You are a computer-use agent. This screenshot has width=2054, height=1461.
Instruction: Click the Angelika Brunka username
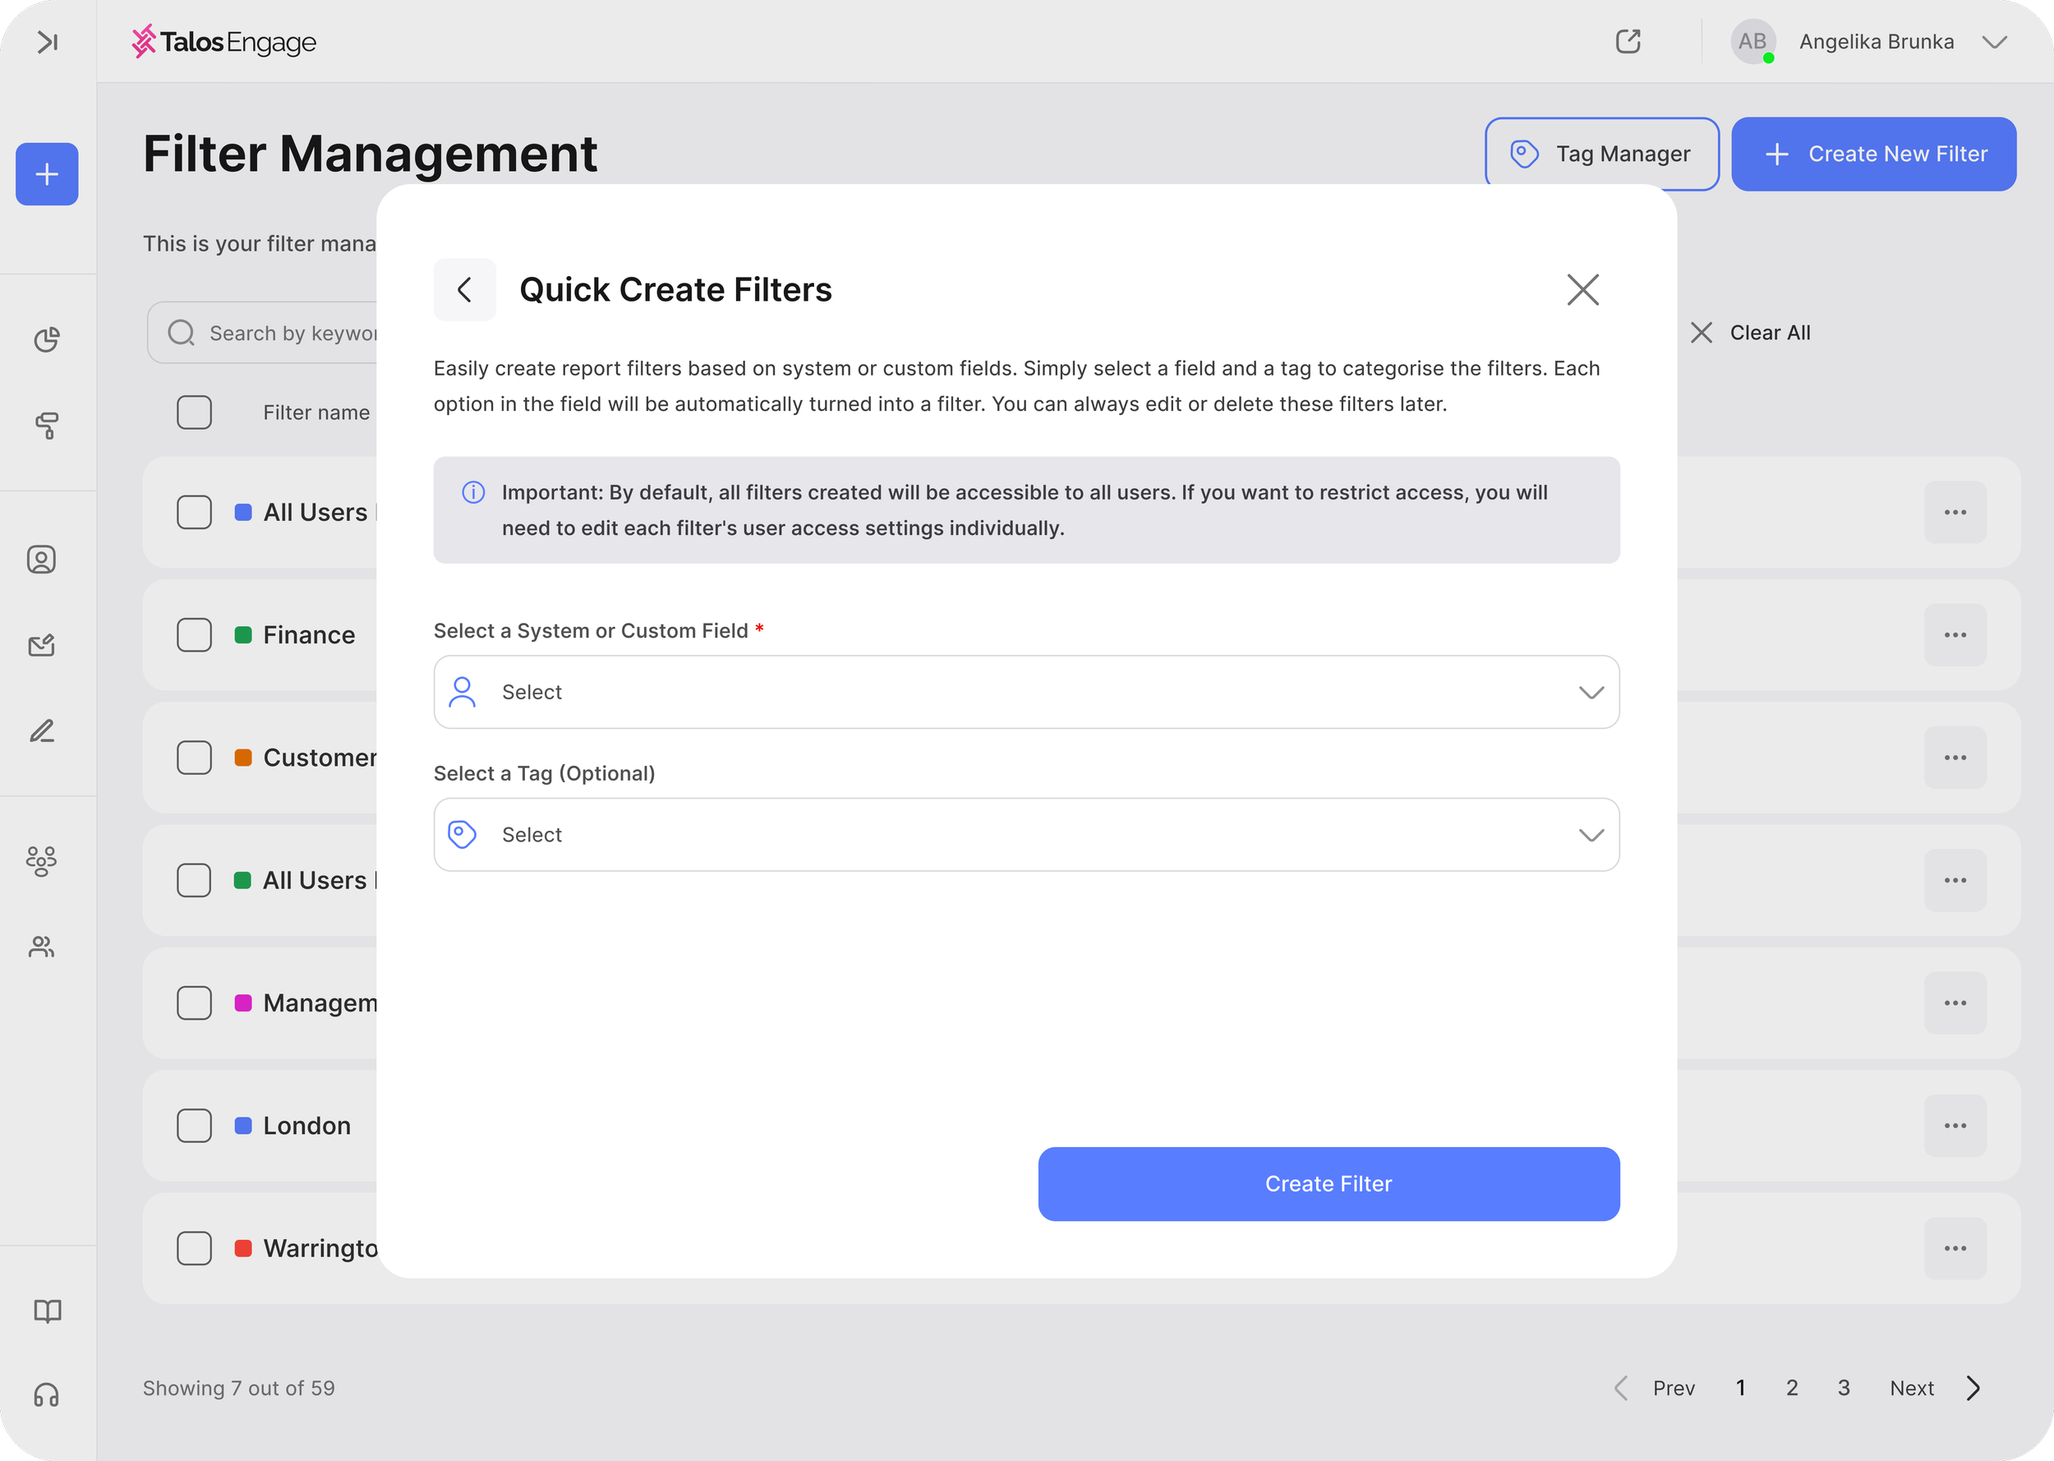point(1876,41)
